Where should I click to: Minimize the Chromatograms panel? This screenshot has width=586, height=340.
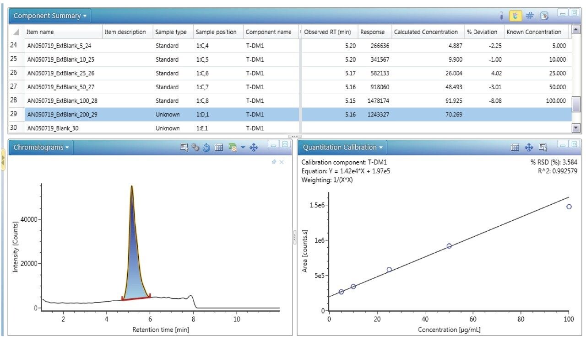(x=274, y=145)
